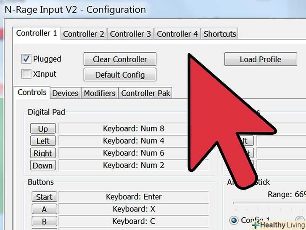The height and width of the screenshot is (230, 306).
Task: Click the 'Keyboard: Num 8' field
Action: coord(134,128)
